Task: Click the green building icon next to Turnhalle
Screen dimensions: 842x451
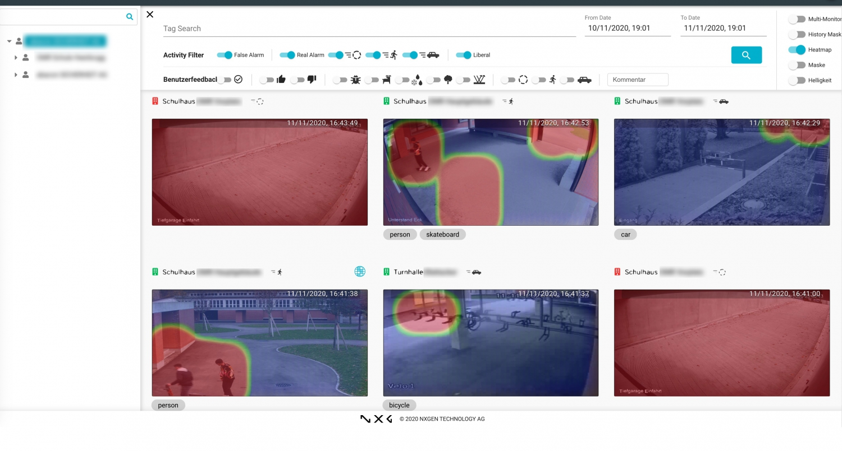Action: (x=386, y=272)
